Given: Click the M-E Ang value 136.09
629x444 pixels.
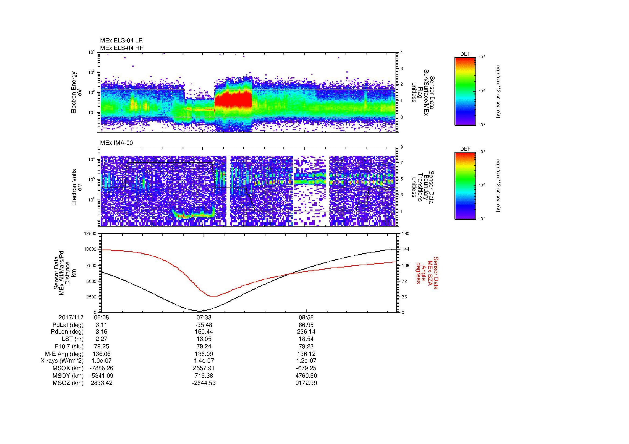Looking at the screenshot, I should click(x=204, y=354).
